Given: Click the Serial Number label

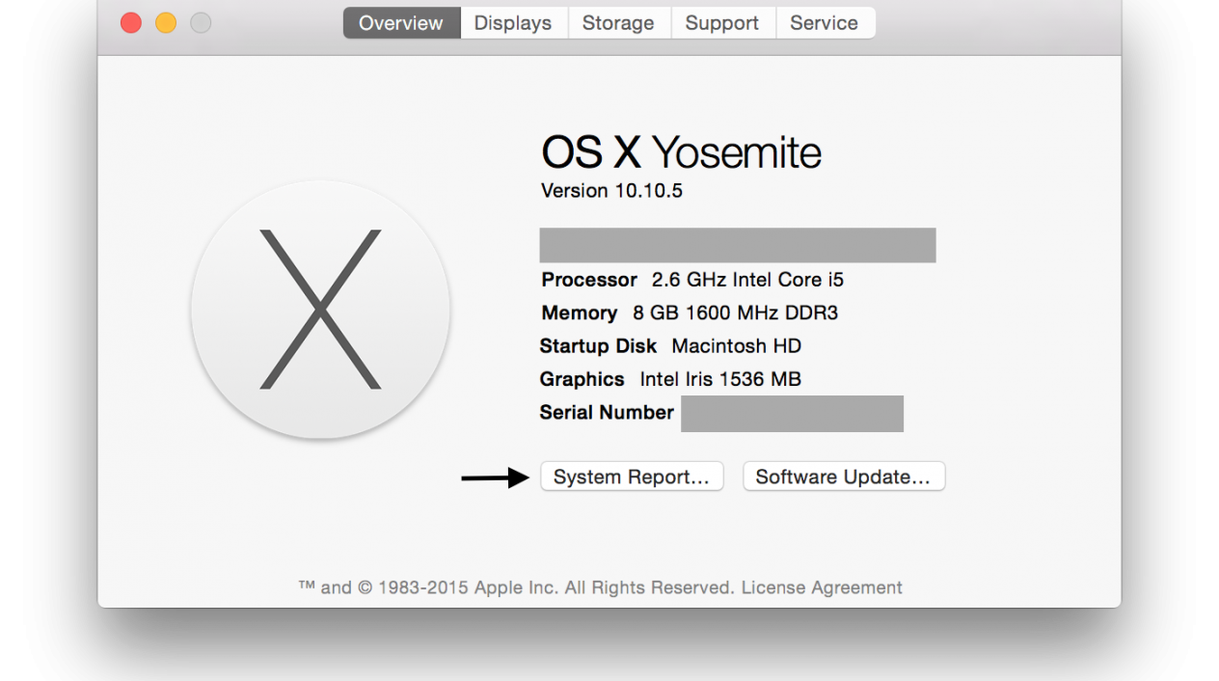Looking at the screenshot, I should pyautogui.click(x=607, y=413).
